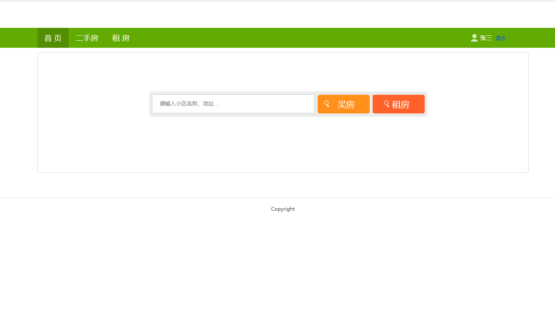This screenshot has width=555, height=327.
Task: Click the magnifier icon inside 租房 button
Action: [386, 104]
